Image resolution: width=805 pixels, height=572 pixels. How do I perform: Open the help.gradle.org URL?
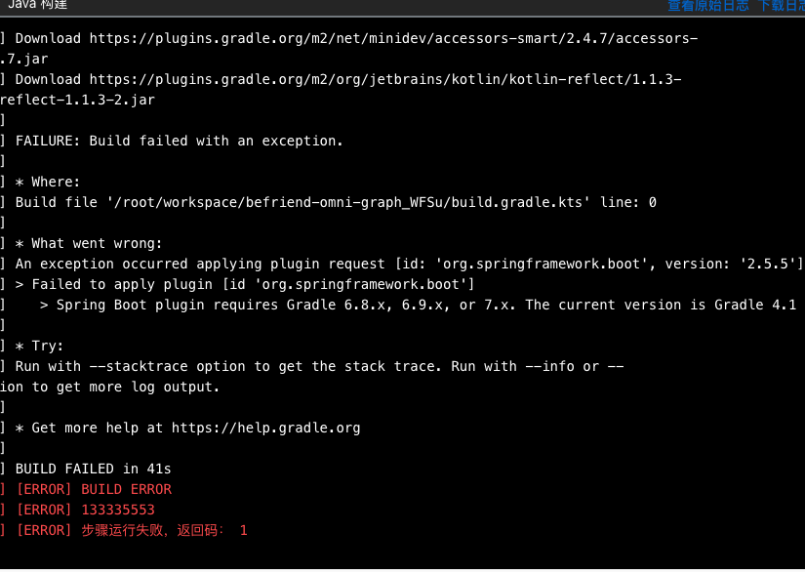click(265, 428)
